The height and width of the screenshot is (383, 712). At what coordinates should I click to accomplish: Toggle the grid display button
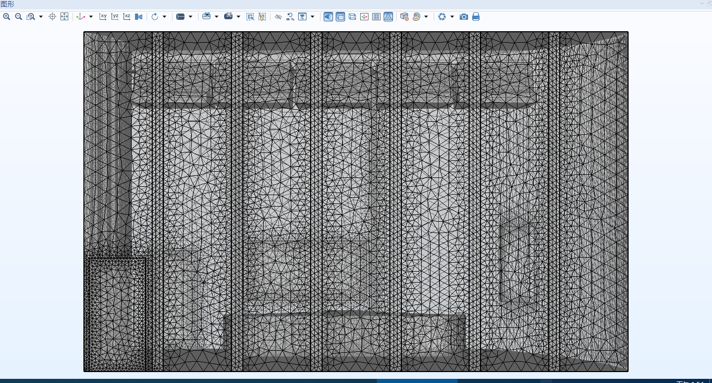pyautogui.click(x=376, y=17)
